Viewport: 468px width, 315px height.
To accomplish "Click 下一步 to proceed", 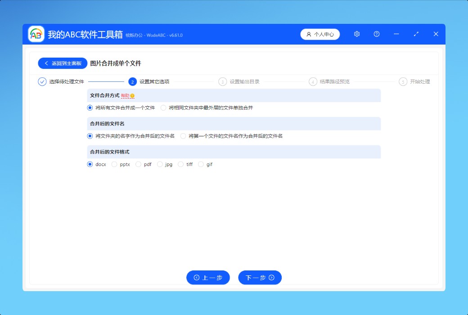I will (x=260, y=278).
